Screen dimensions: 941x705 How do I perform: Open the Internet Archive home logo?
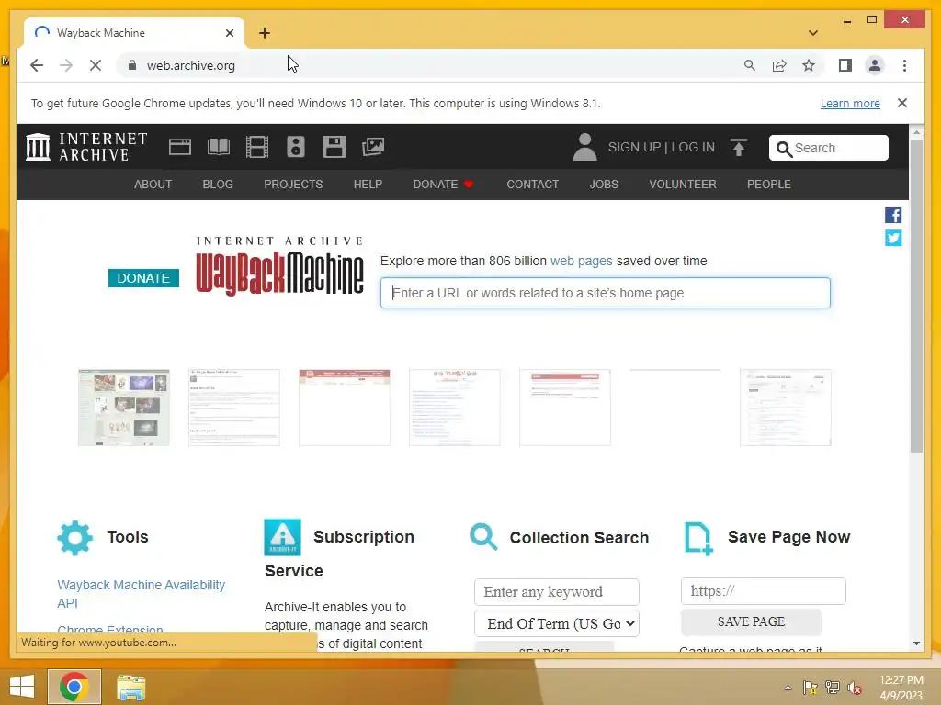86,147
